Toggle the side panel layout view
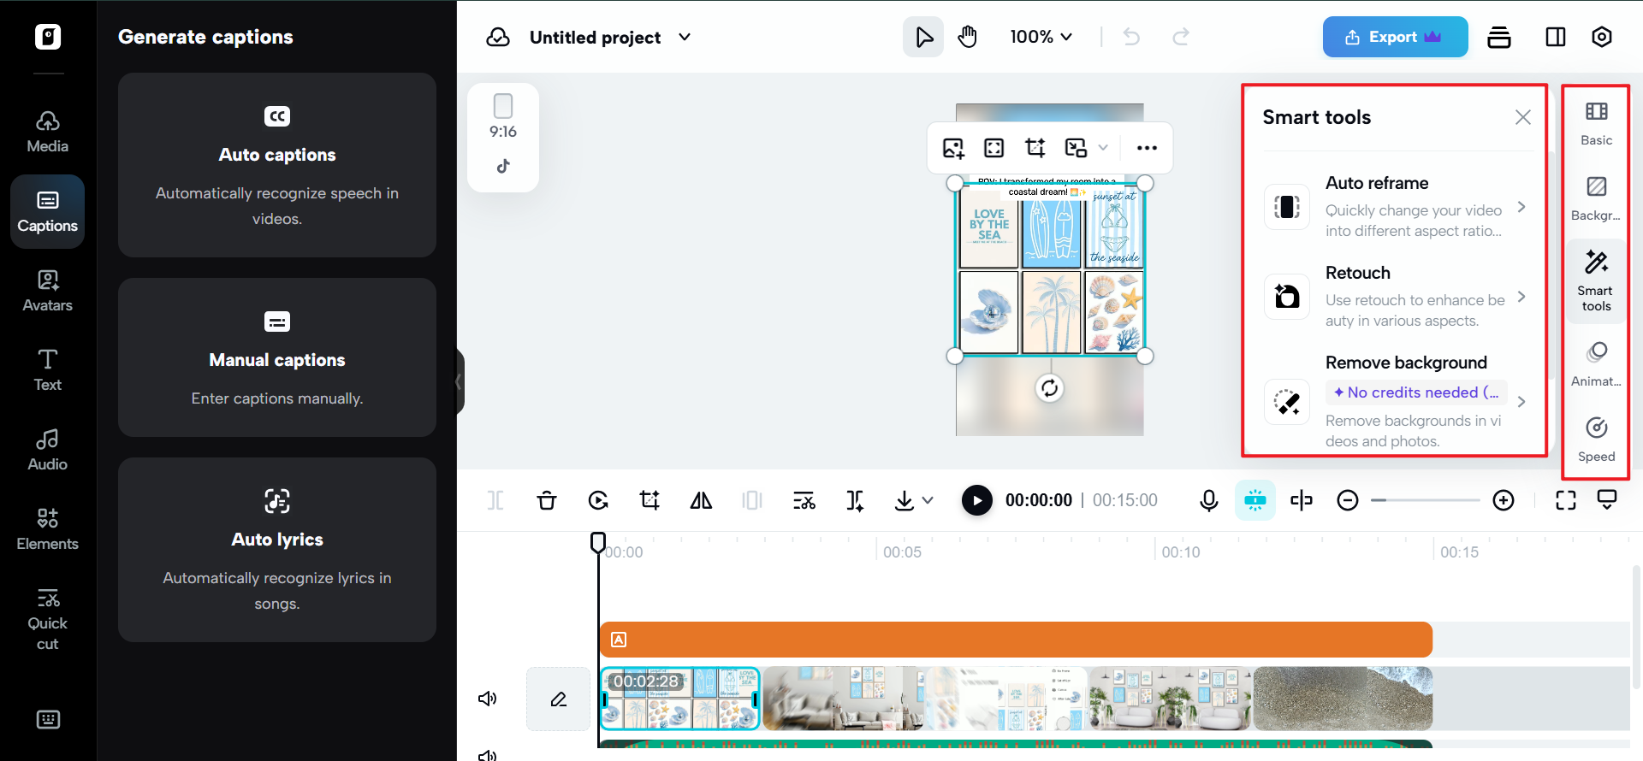1643x761 pixels. [1555, 37]
